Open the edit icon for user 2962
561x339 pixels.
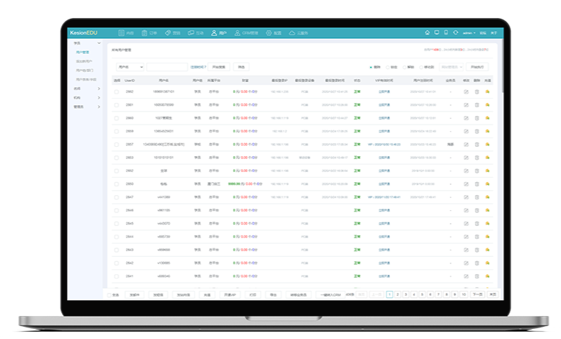click(x=466, y=92)
